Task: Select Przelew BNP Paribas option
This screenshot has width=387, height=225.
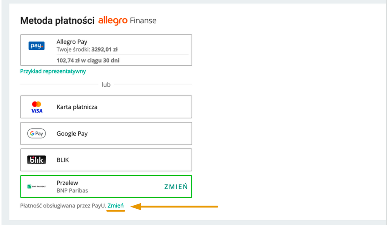Action: pos(106,187)
